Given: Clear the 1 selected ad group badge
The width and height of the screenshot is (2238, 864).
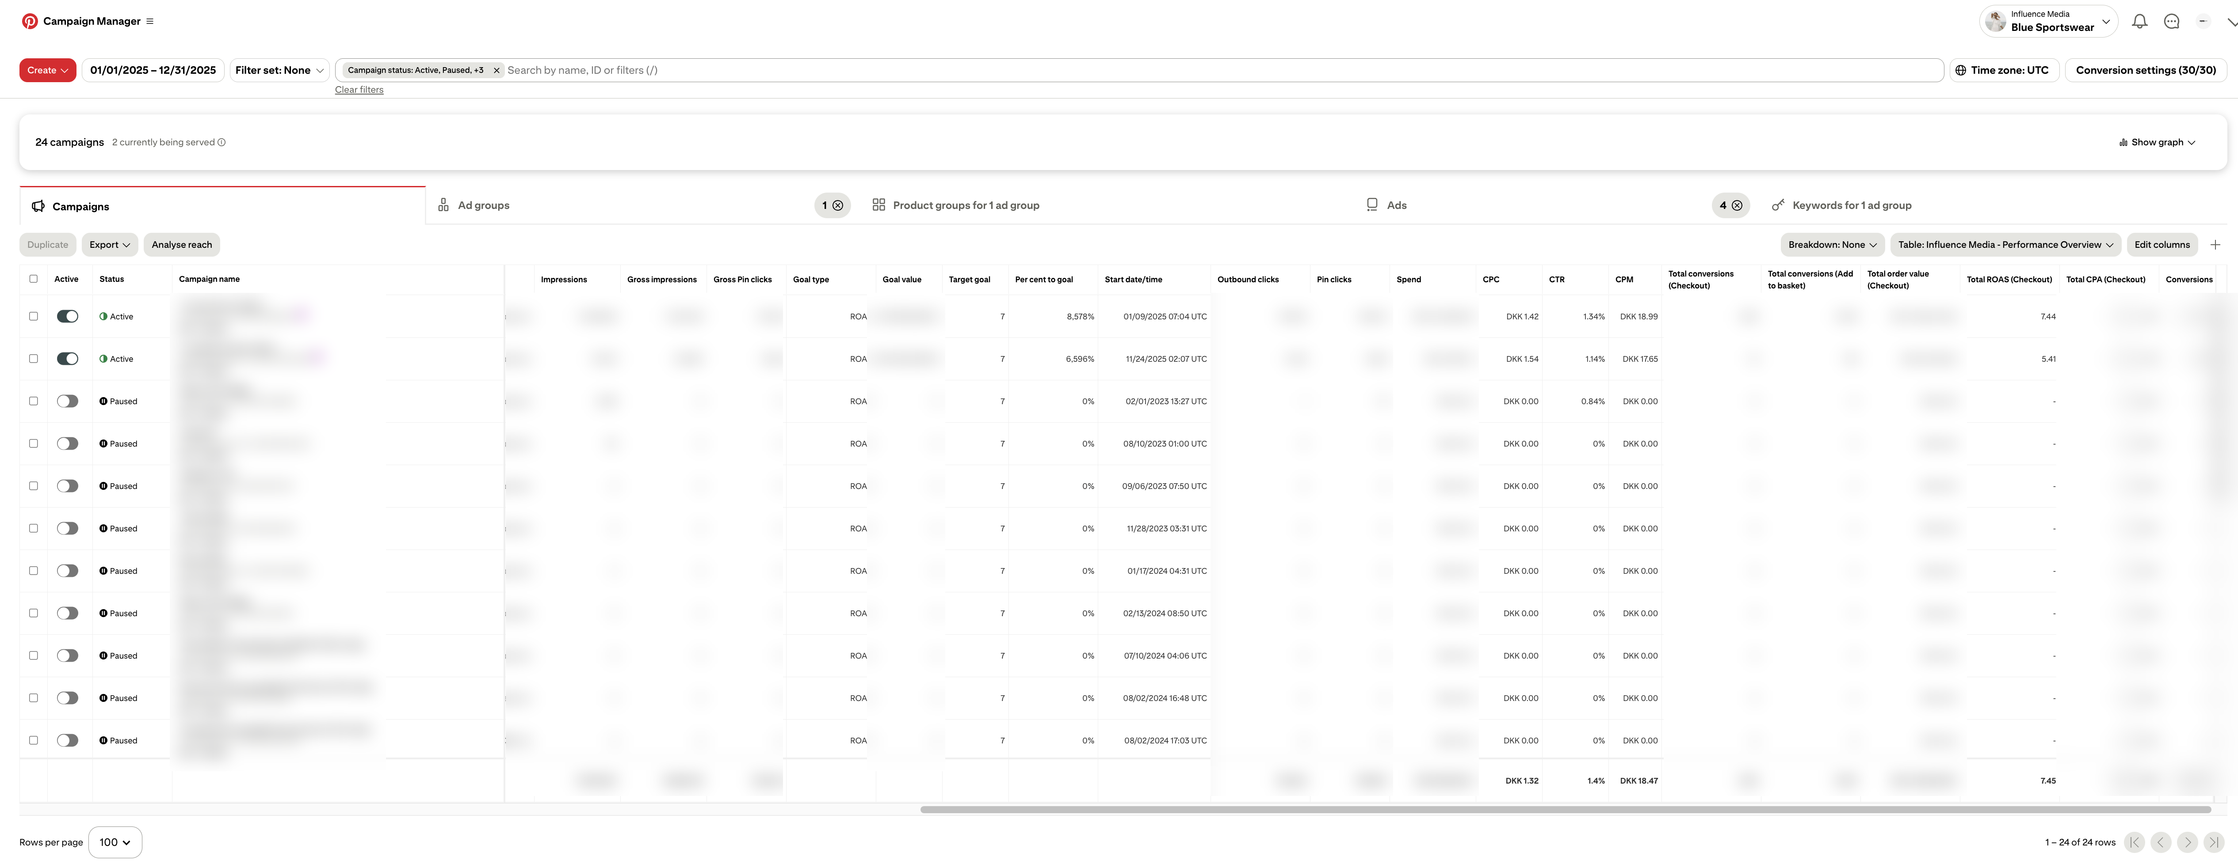Looking at the screenshot, I should click(x=837, y=206).
